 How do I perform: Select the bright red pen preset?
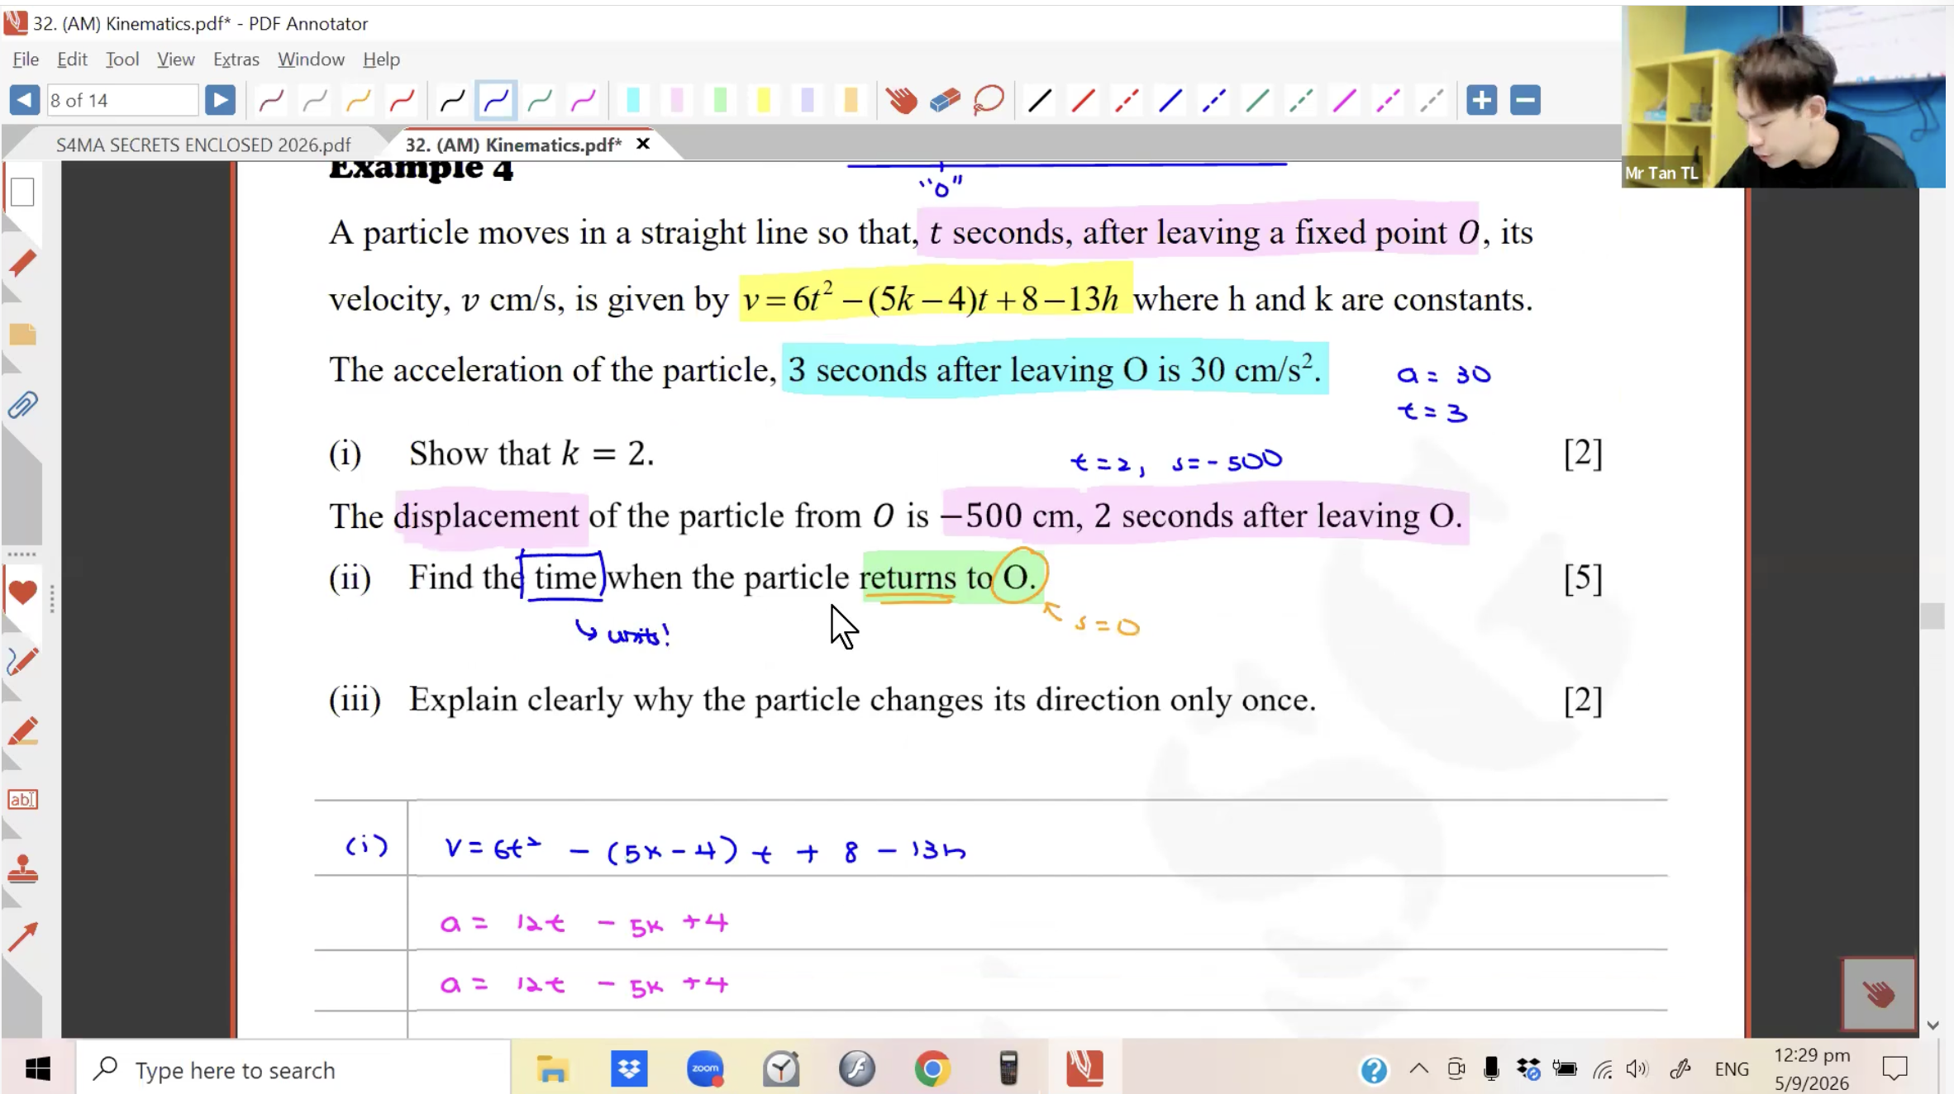point(402,101)
